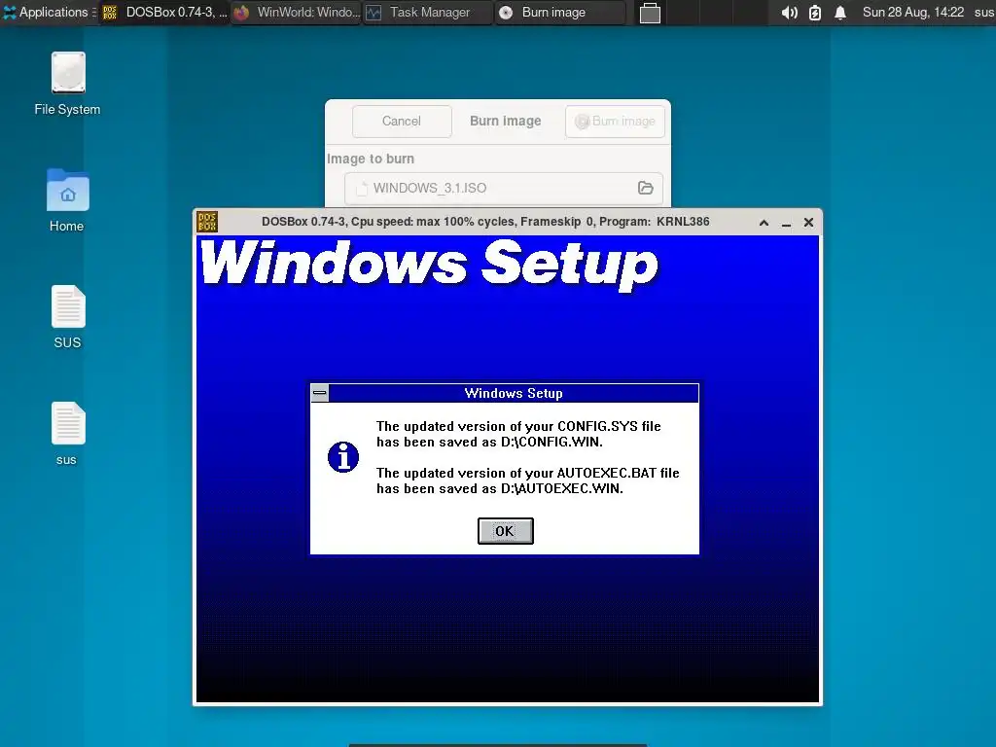Select the File System desktop icon

click(x=67, y=84)
